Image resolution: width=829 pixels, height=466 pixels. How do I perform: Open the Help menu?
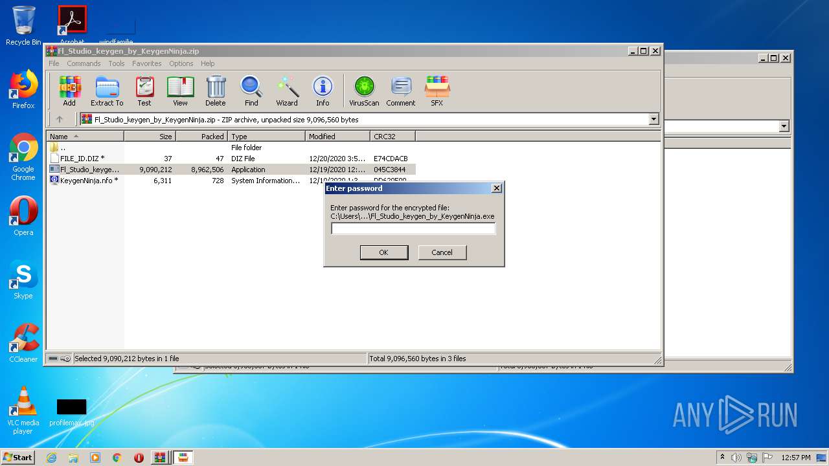tap(207, 63)
